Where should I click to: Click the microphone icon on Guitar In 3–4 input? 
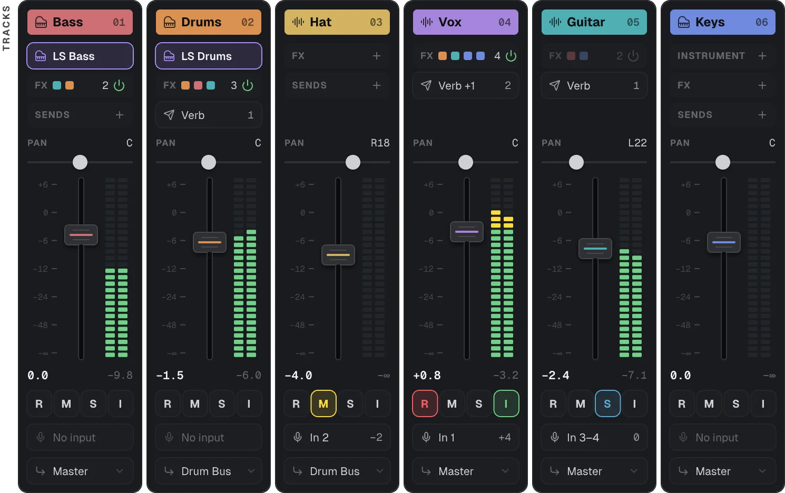coord(555,437)
